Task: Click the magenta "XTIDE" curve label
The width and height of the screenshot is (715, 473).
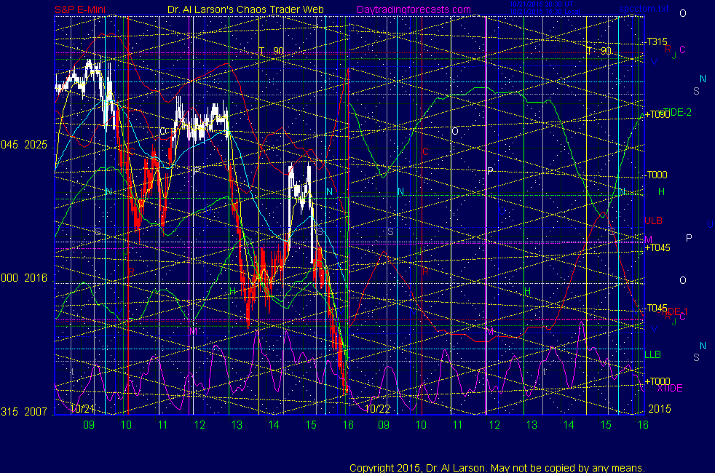Action: tap(669, 389)
